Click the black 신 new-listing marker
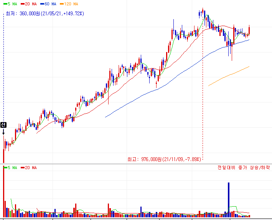This screenshot has width=272, height=220. [3, 125]
